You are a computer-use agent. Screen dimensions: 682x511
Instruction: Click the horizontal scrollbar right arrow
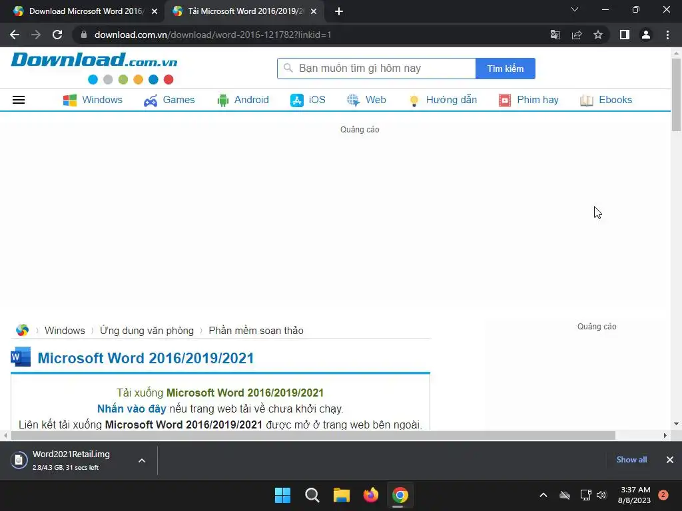(x=665, y=435)
